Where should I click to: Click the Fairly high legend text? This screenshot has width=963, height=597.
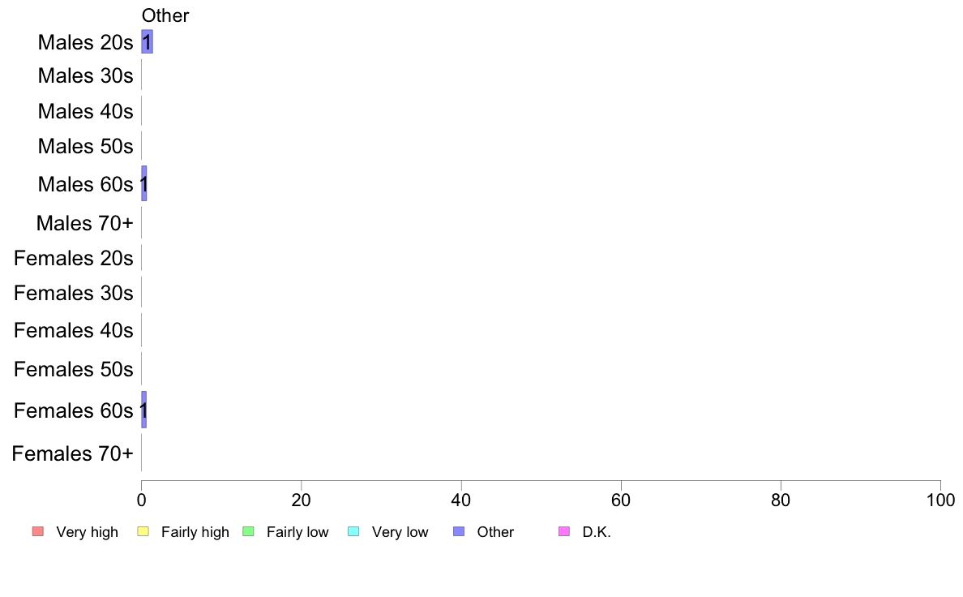[x=195, y=532]
